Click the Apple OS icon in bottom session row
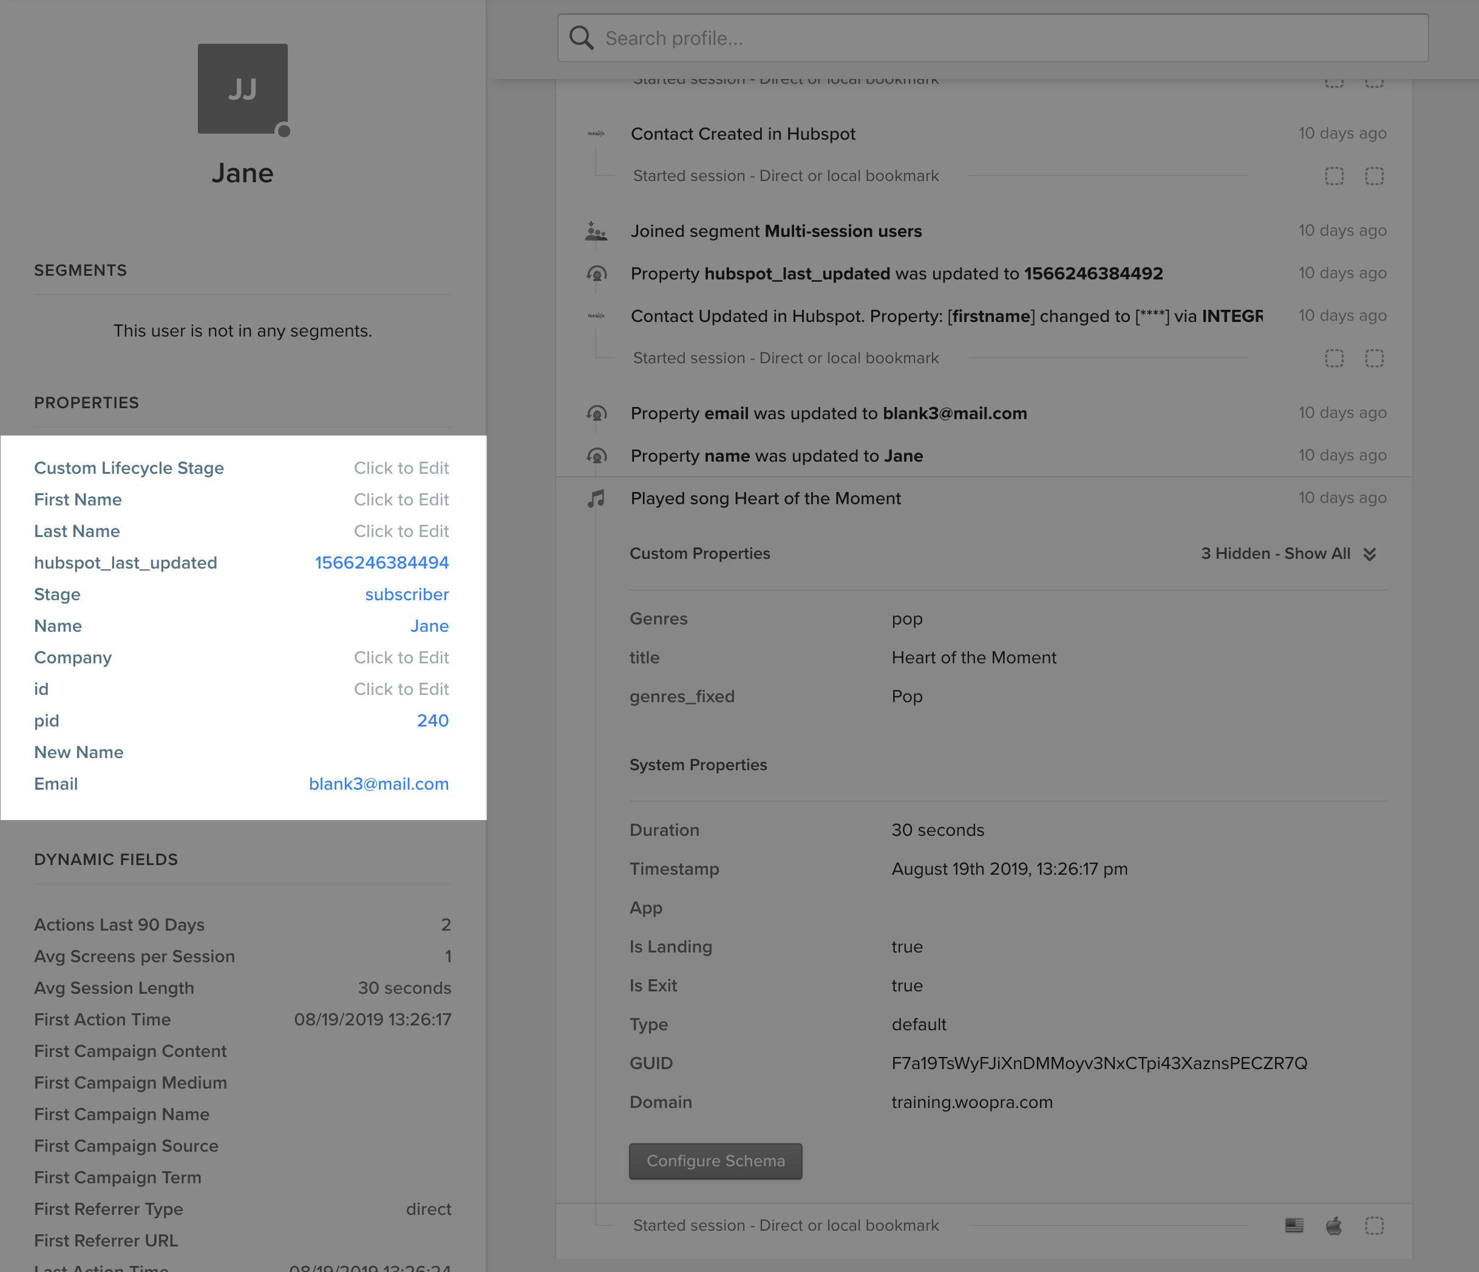1479x1272 pixels. 1333,1226
